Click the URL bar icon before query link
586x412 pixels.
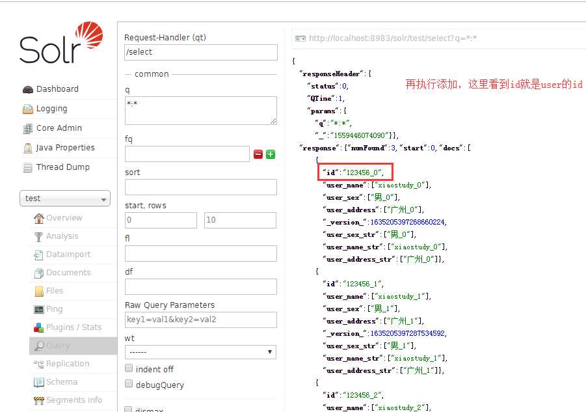click(300, 38)
